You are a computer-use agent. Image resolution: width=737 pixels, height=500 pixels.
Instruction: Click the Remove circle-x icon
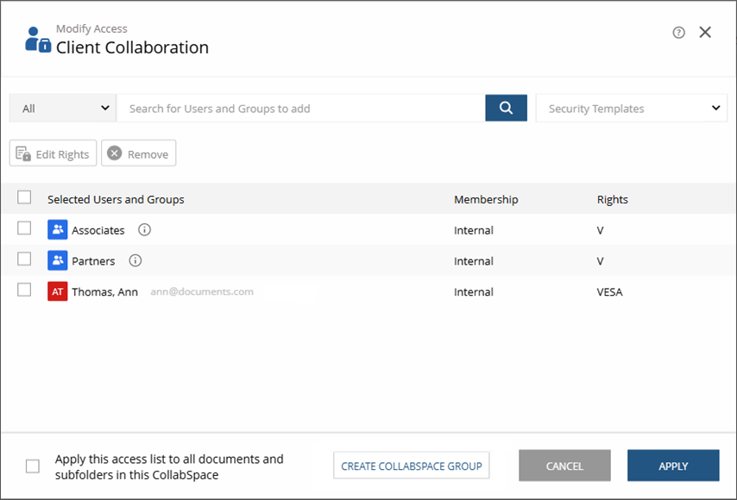pyautogui.click(x=113, y=153)
